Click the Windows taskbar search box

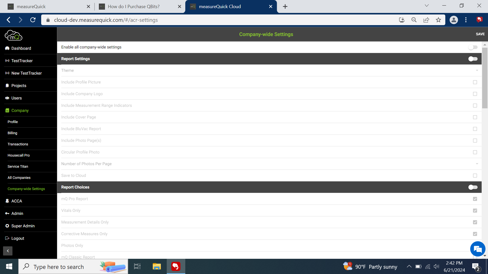point(73,267)
